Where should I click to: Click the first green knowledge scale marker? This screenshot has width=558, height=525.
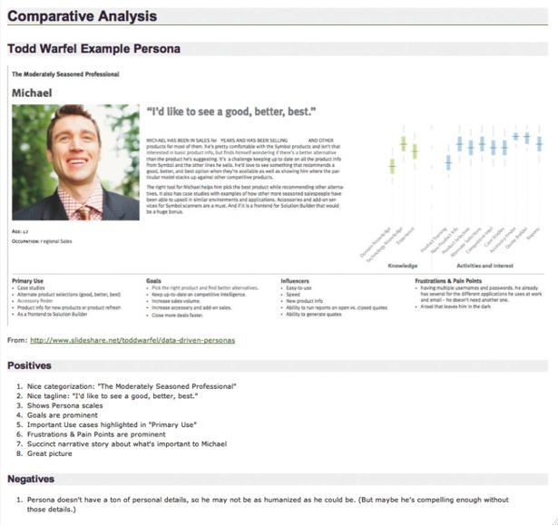tap(392, 166)
